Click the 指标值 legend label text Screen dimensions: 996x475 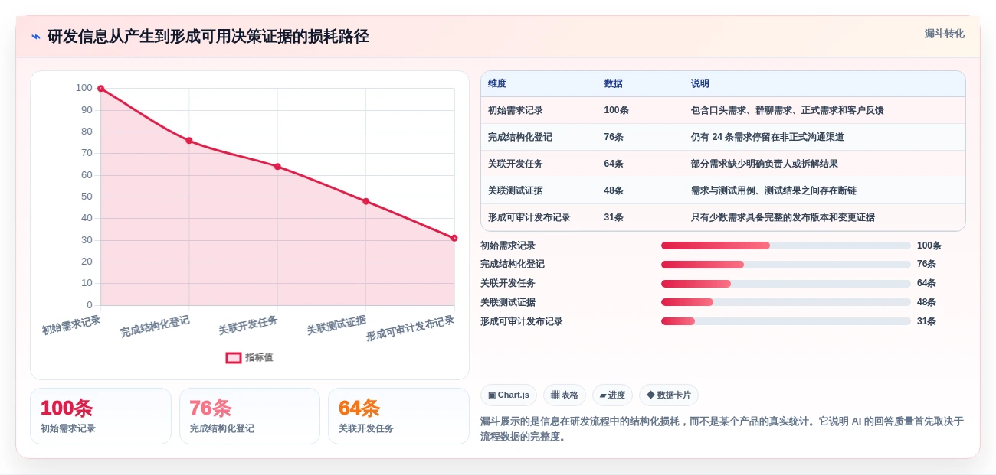pos(259,357)
